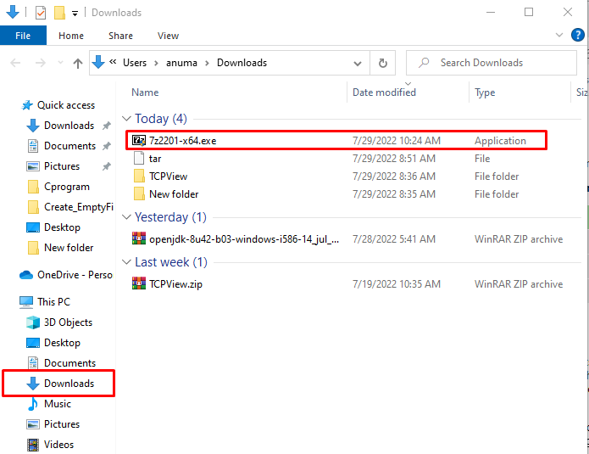Select the TCPView.zip archive icon

[139, 283]
